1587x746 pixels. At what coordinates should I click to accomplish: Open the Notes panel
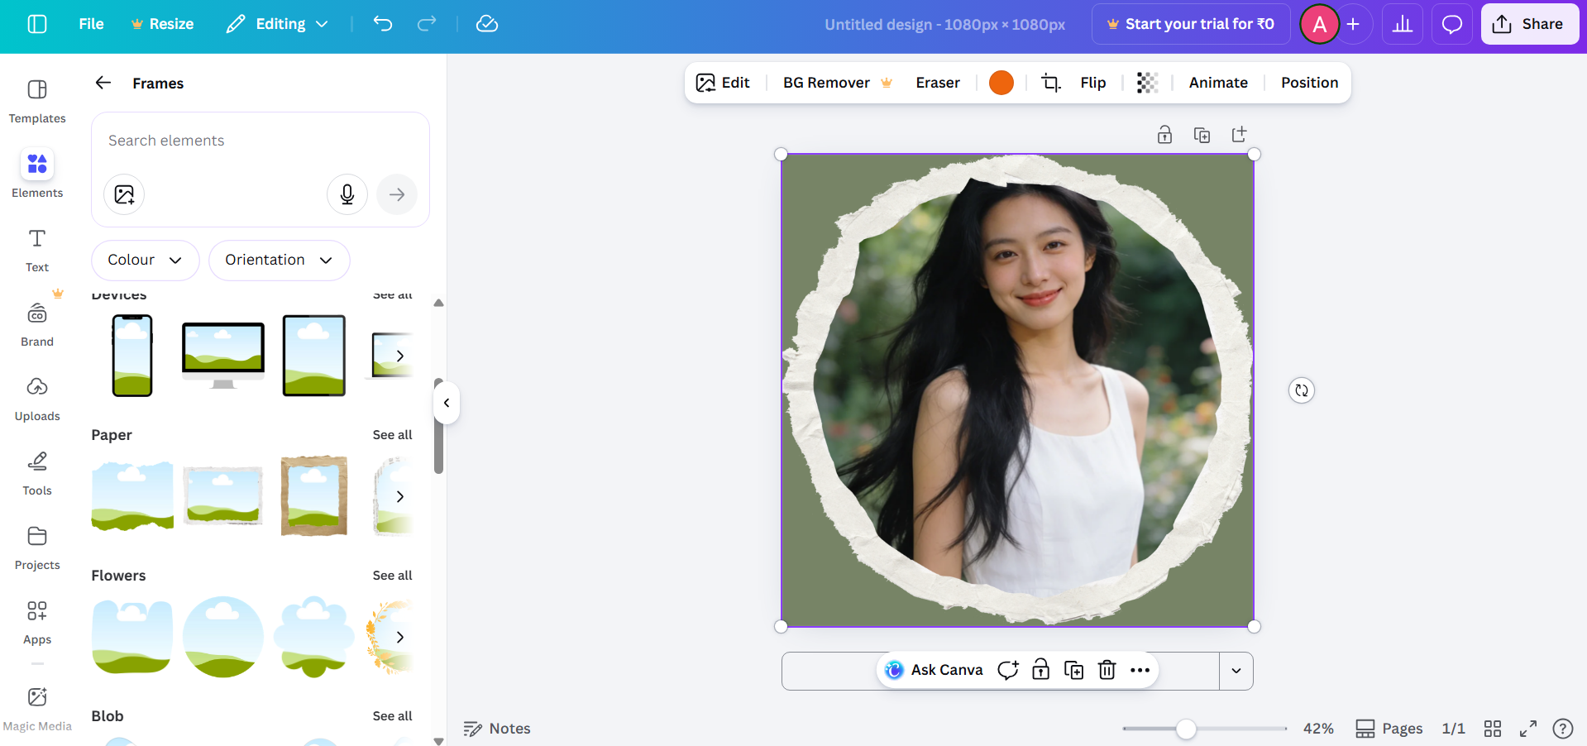click(497, 729)
